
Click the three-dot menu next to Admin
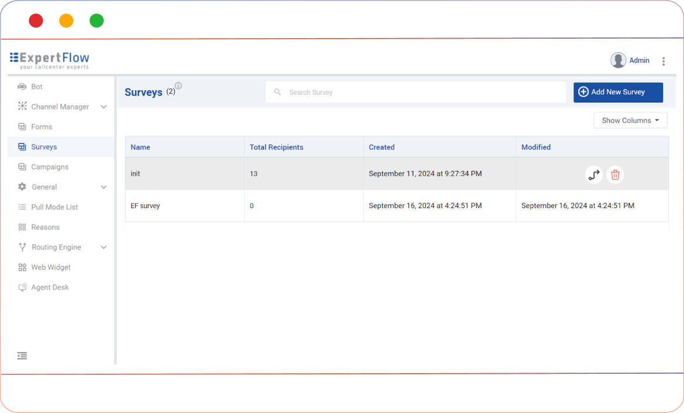tap(664, 61)
